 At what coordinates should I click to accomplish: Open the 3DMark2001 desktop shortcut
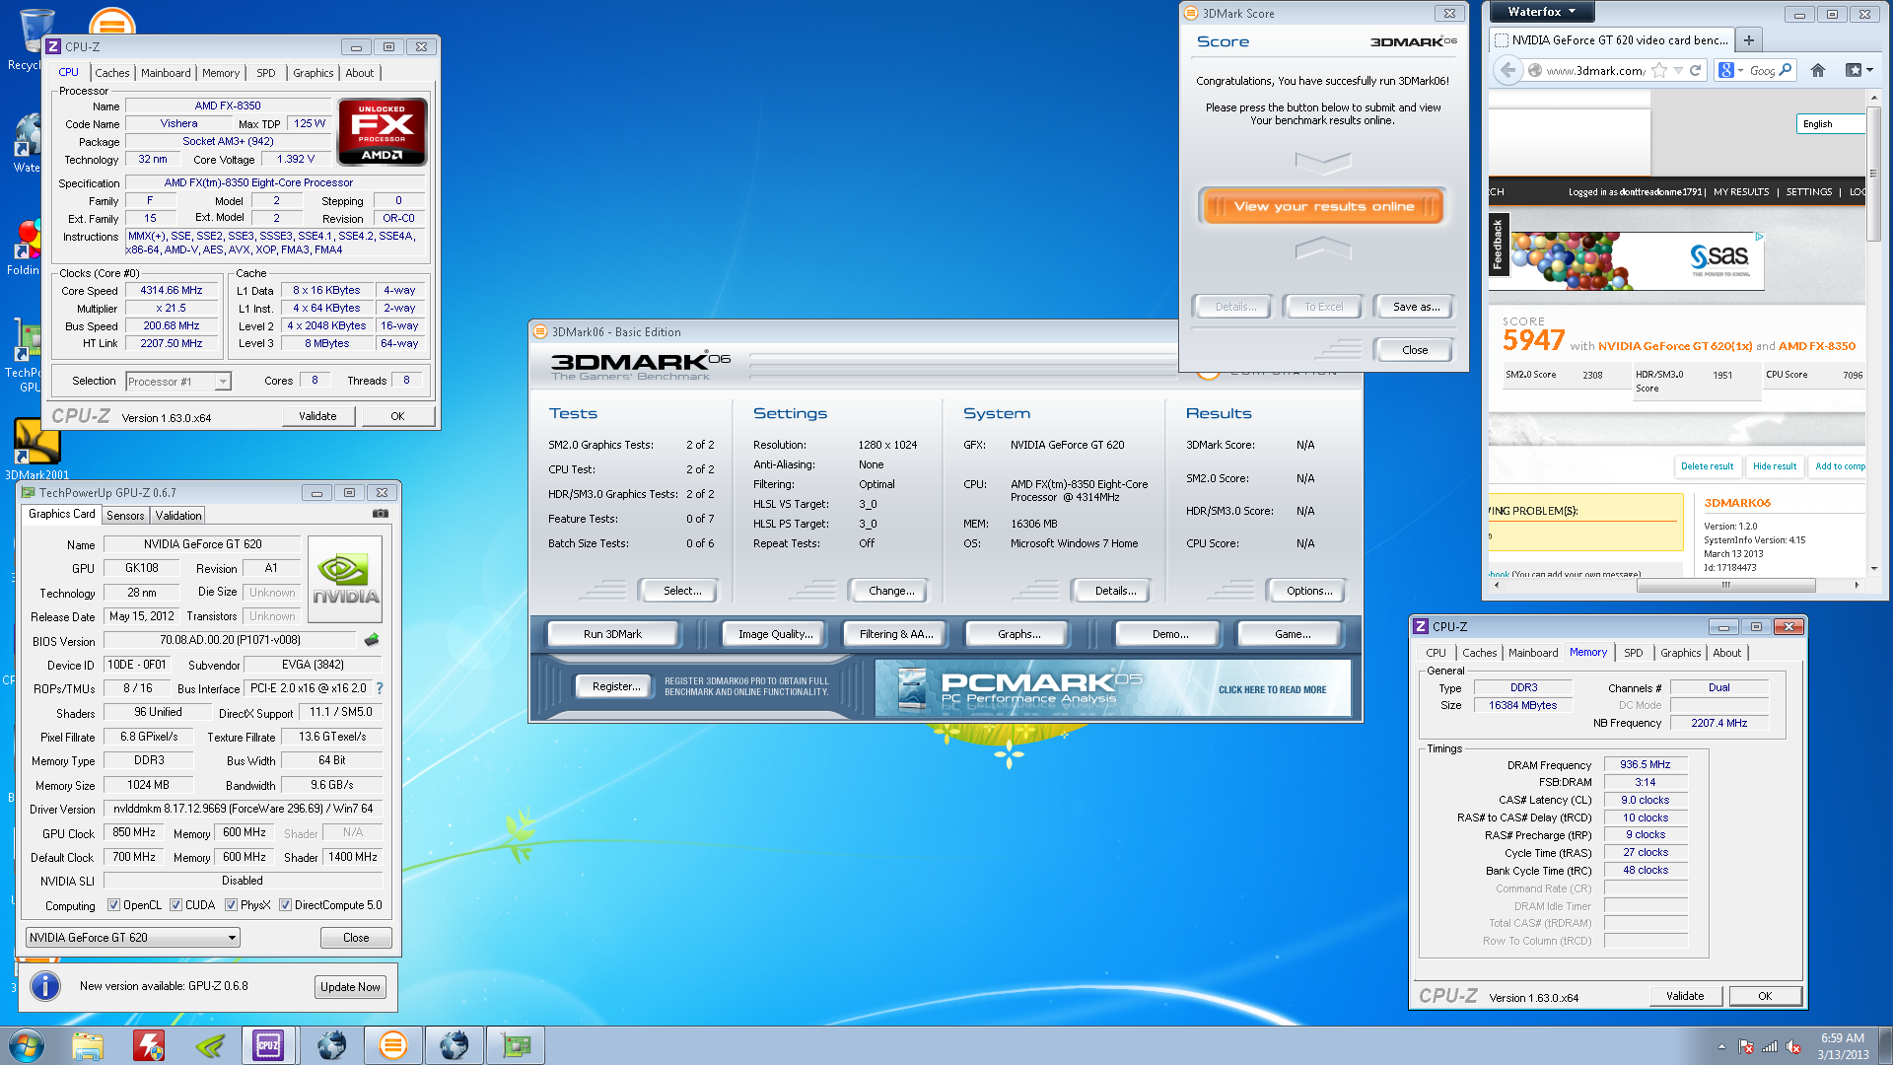pos(37,449)
